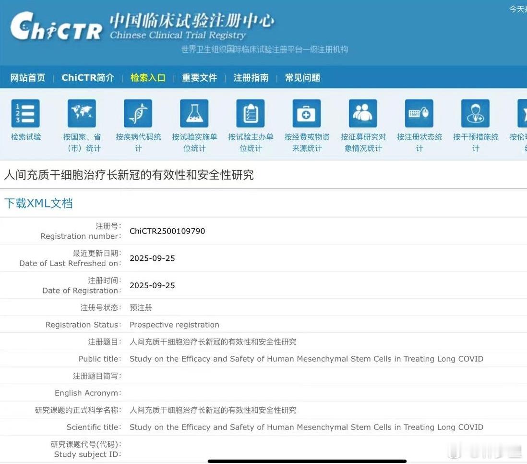The width and height of the screenshot is (527, 464).
Task: Click 按干预措施统计 label
Action: coord(476,143)
